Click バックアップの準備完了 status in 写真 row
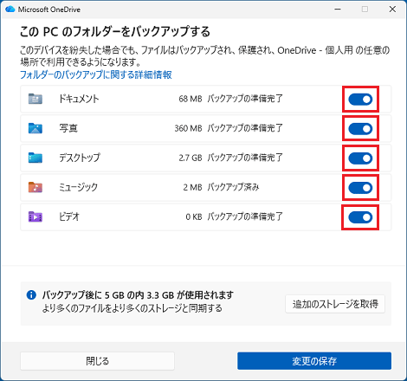Screen dimensions: 407x381 click(245, 128)
